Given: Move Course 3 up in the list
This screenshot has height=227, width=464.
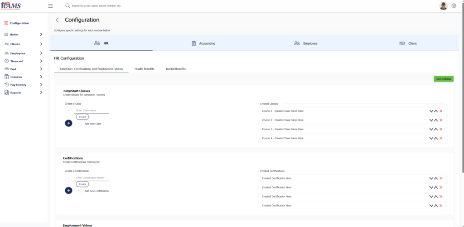Looking at the screenshot, I should [x=436, y=129].
